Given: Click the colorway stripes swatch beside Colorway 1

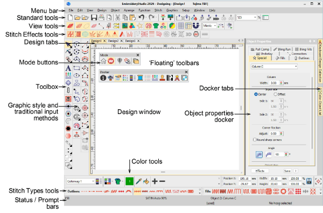Looking at the screenshot, I should click(99, 181).
